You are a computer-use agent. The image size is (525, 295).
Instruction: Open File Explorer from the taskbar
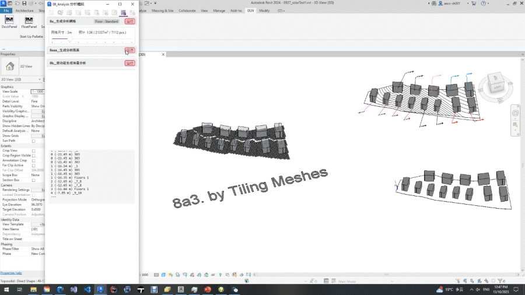(33, 289)
